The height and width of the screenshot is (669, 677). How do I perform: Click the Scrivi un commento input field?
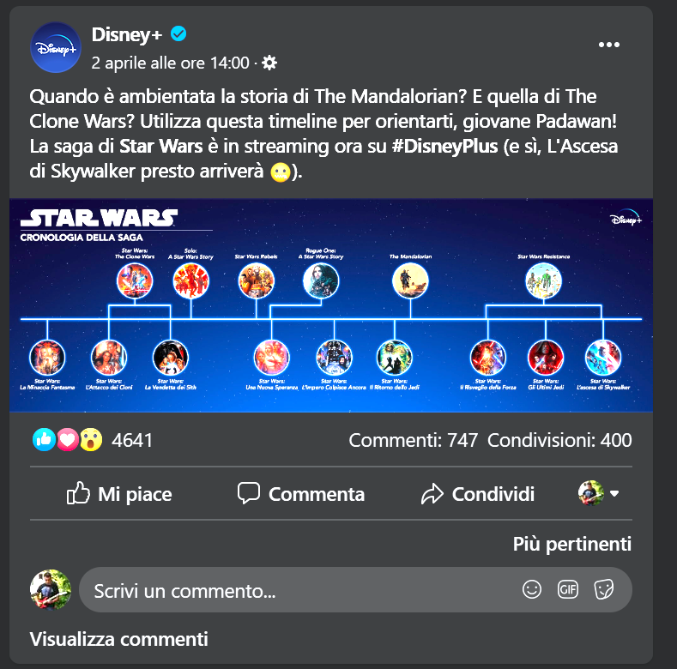pyautogui.click(x=355, y=589)
